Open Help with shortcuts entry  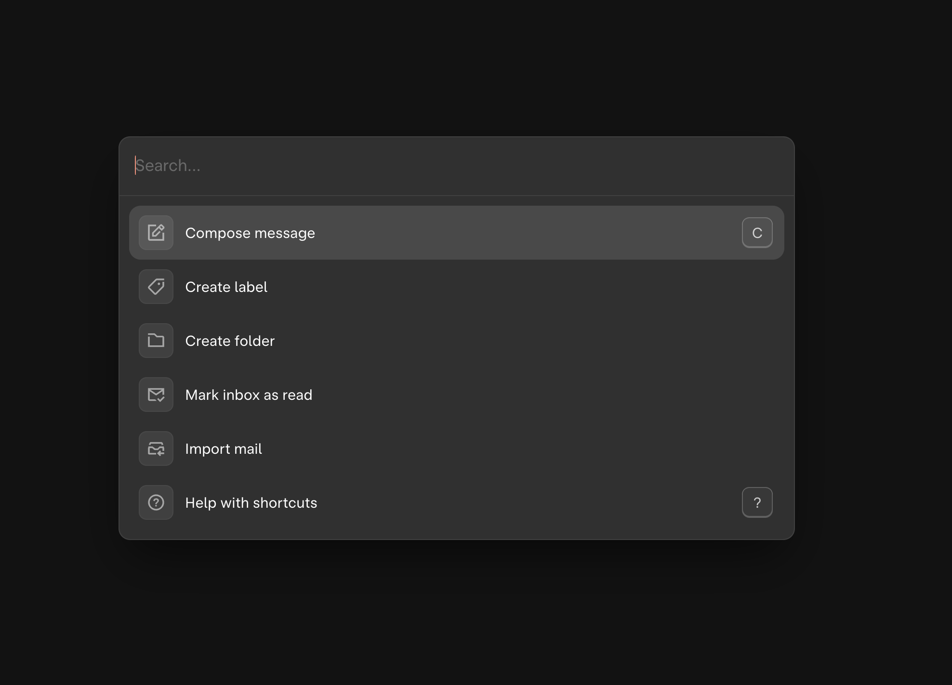pos(456,502)
